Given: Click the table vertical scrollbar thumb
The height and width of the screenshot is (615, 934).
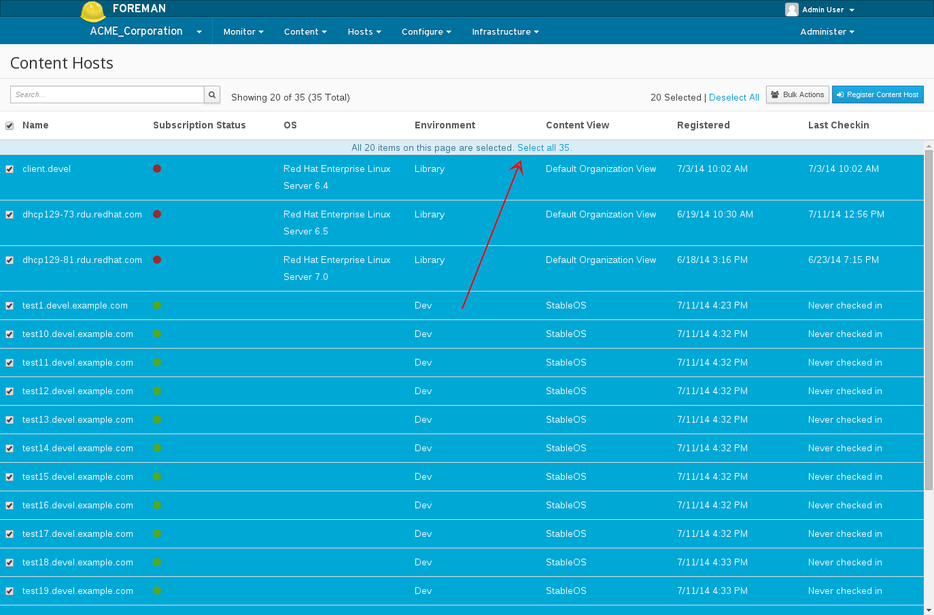Looking at the screenshot, I should [929, 319].
